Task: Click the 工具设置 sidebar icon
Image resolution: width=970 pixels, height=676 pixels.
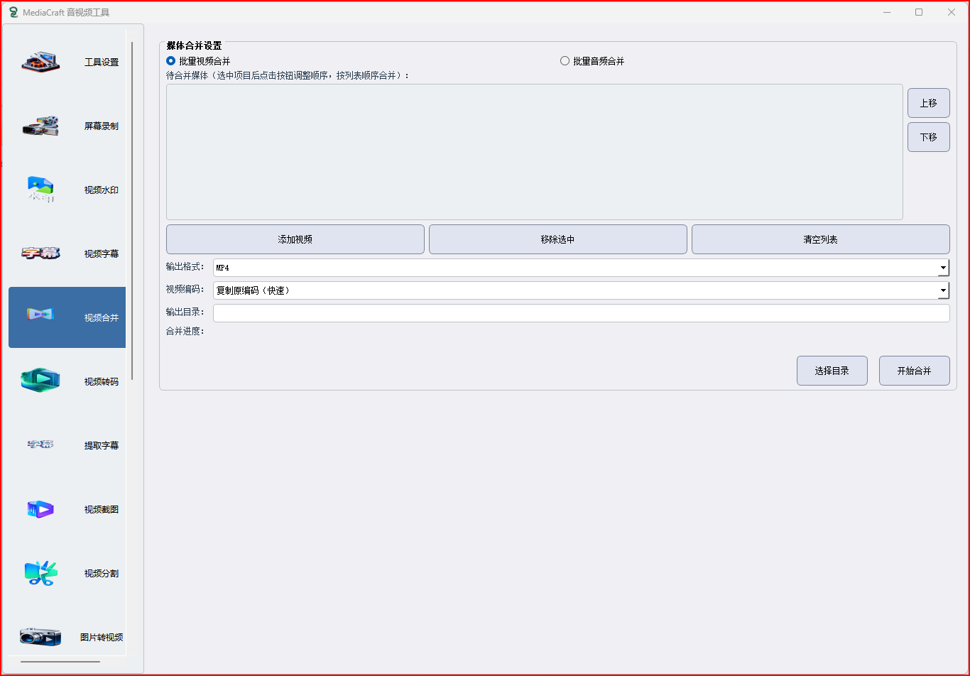Action: (40, 62)
